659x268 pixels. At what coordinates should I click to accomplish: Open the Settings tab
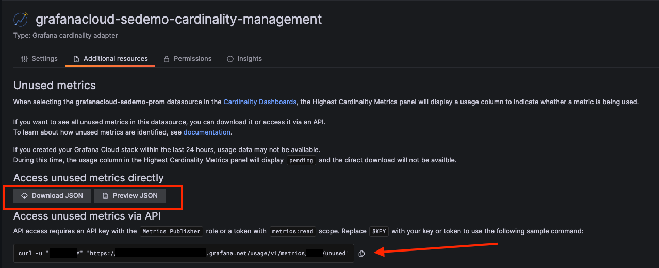pos(39,59)
